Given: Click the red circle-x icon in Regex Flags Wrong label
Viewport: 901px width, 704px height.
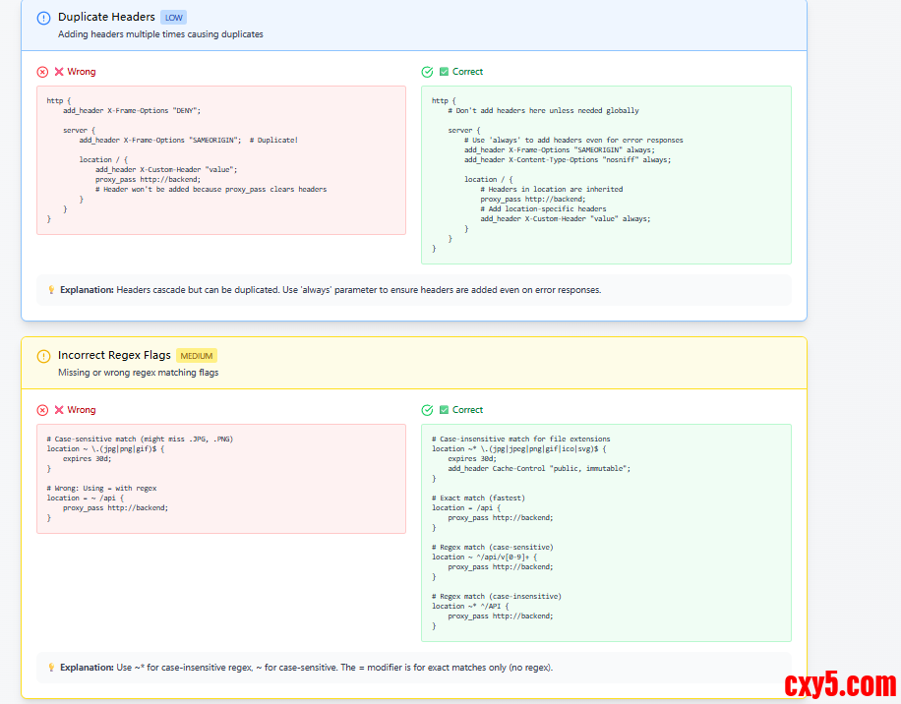Looking at the screenshot, I should [42, 410].
